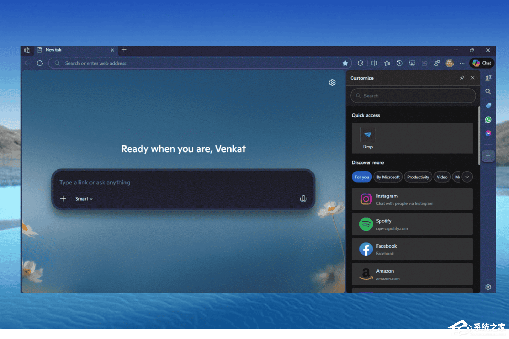Toggle the favorite star in address bar
509x339 pixels.
pos(345,63)
